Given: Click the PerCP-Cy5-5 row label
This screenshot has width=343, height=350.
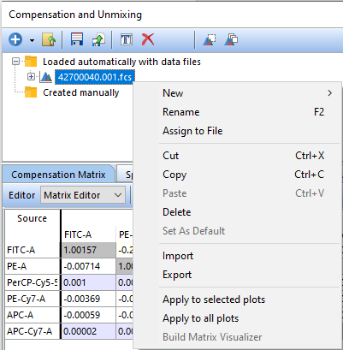Looking at the screenshot, I should pyautogui.click(x=33, y=282).
